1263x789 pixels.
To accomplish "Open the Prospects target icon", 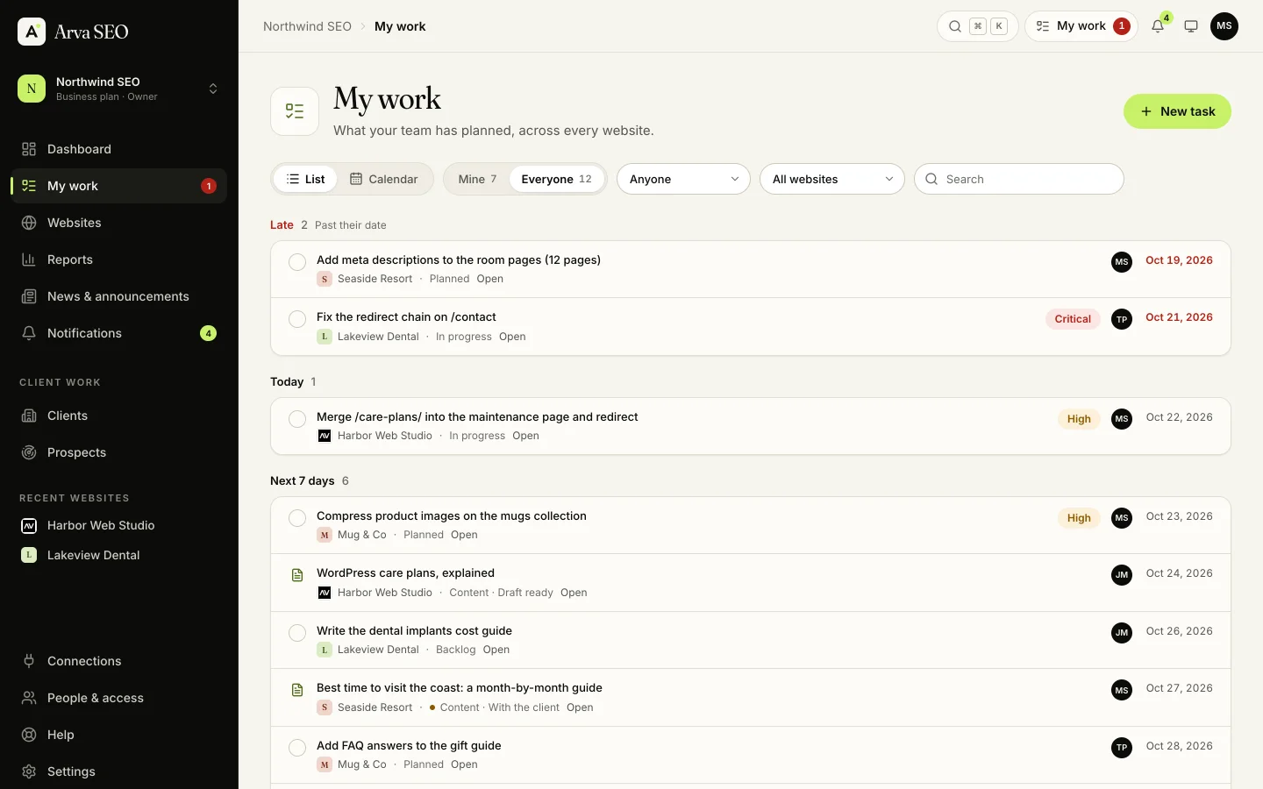I will [x=29, y=452].
